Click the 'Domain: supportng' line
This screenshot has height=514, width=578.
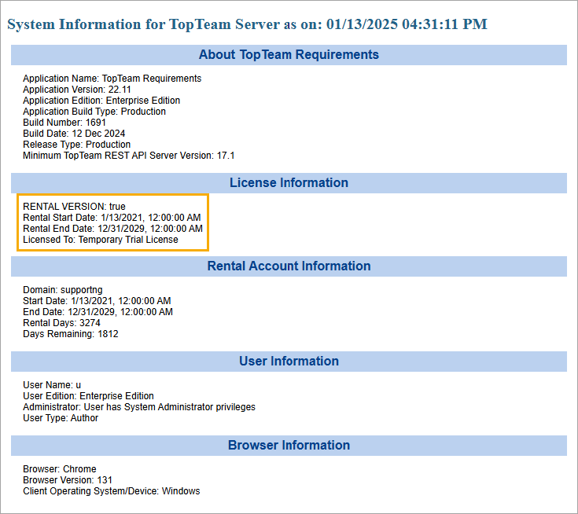coord(63,290)
